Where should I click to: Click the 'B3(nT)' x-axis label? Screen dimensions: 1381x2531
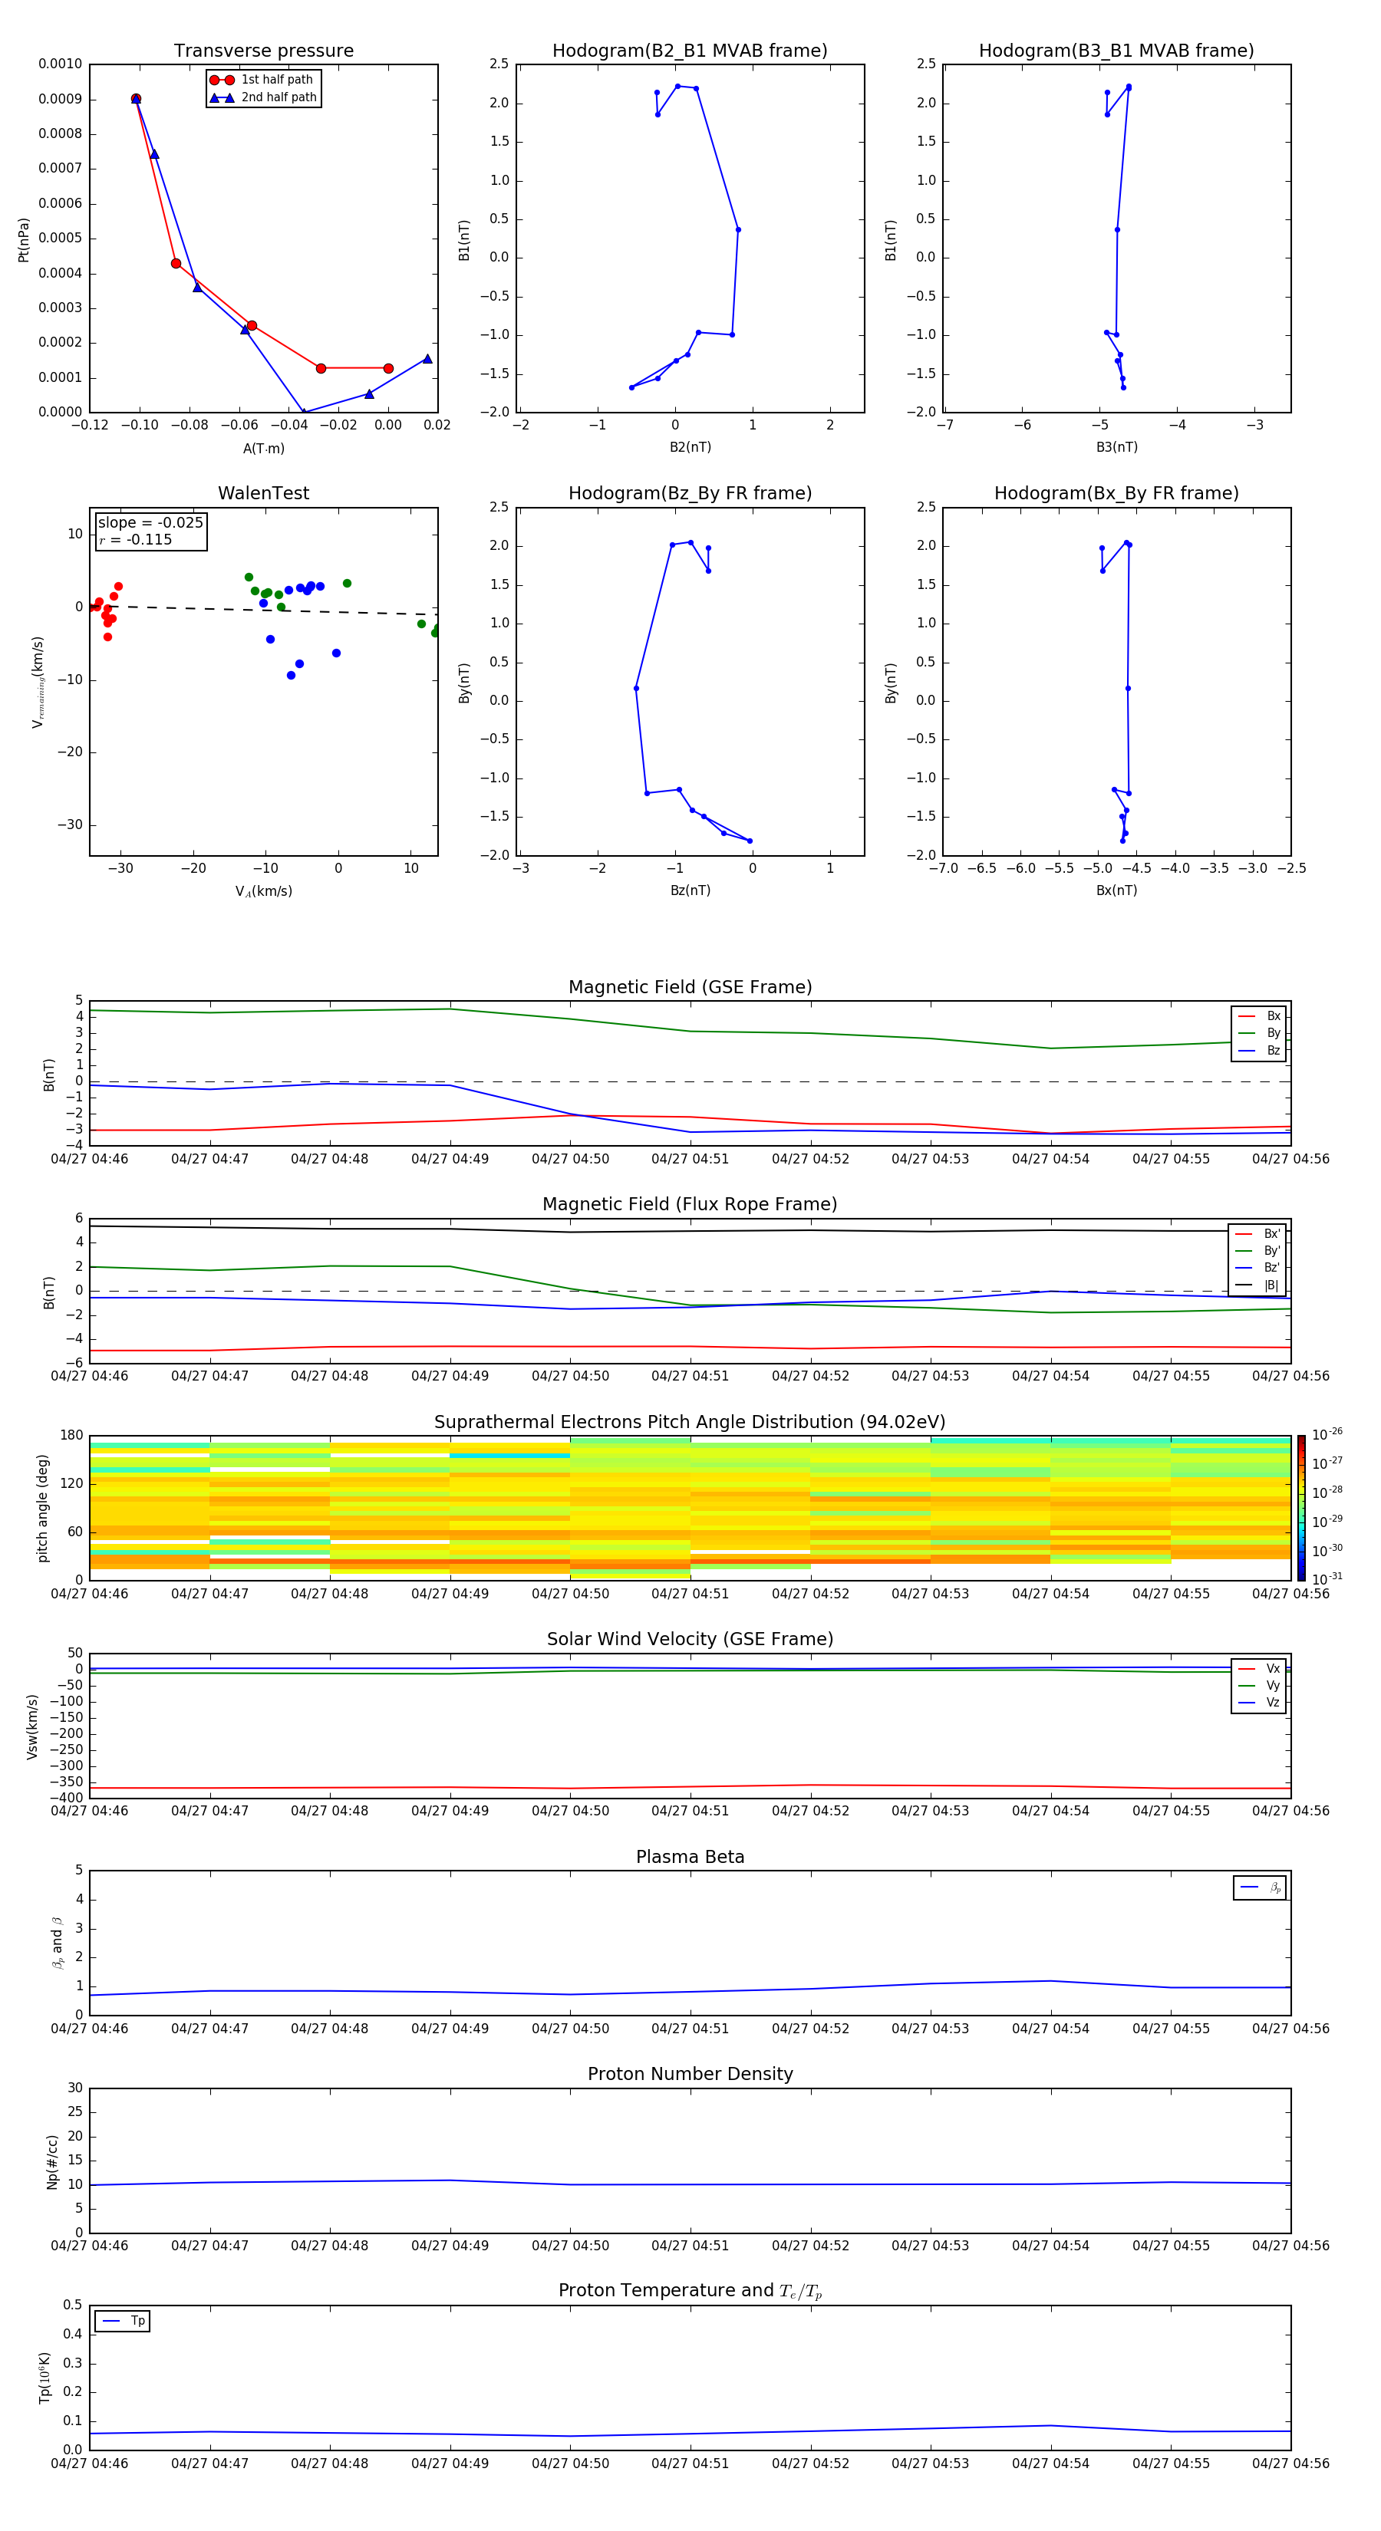tap(1116, 447)
